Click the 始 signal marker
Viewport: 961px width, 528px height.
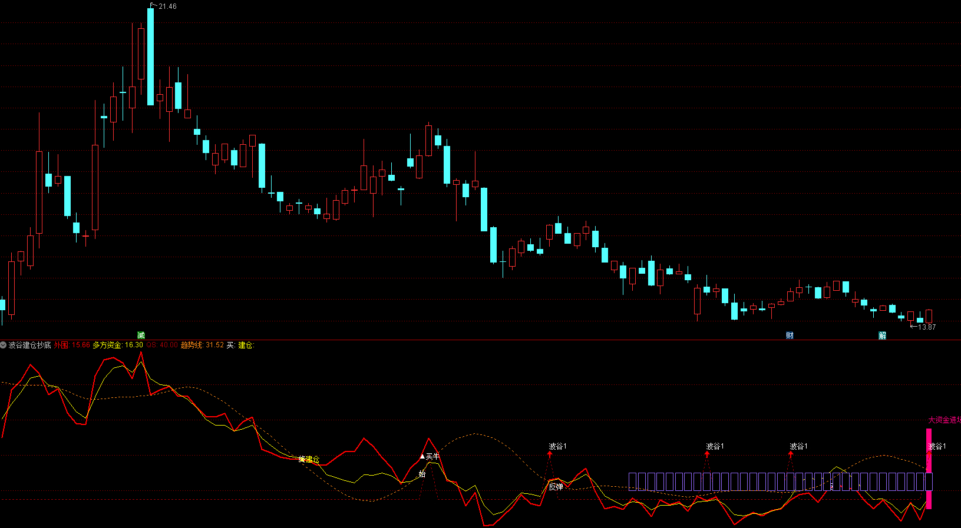pyautogui.click(x=422, y=474)
